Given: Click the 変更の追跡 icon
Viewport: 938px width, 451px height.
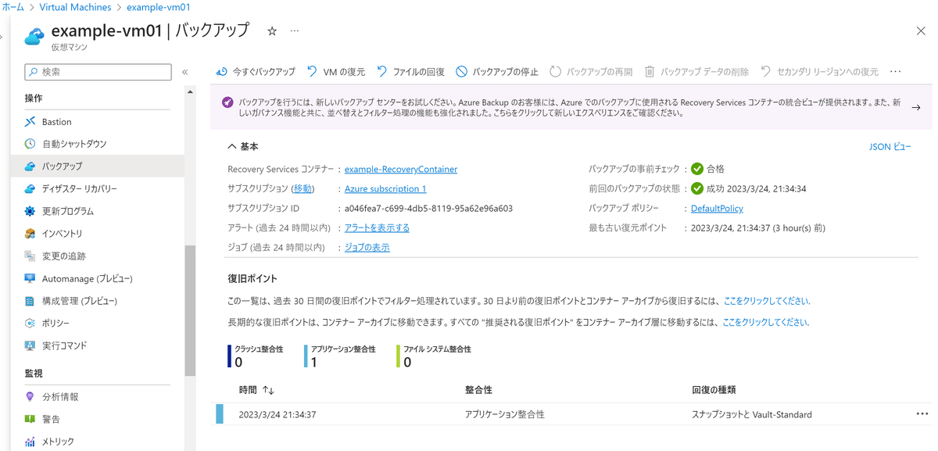Looking at the screenshot, I should 30,256.
